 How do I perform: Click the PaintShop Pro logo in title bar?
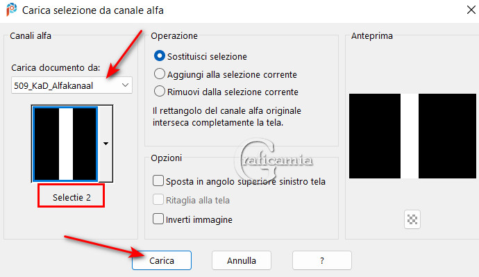tap(12, 10)
